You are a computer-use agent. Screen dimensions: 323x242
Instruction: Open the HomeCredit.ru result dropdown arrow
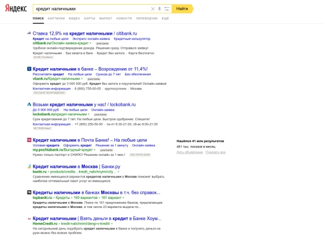112,223
